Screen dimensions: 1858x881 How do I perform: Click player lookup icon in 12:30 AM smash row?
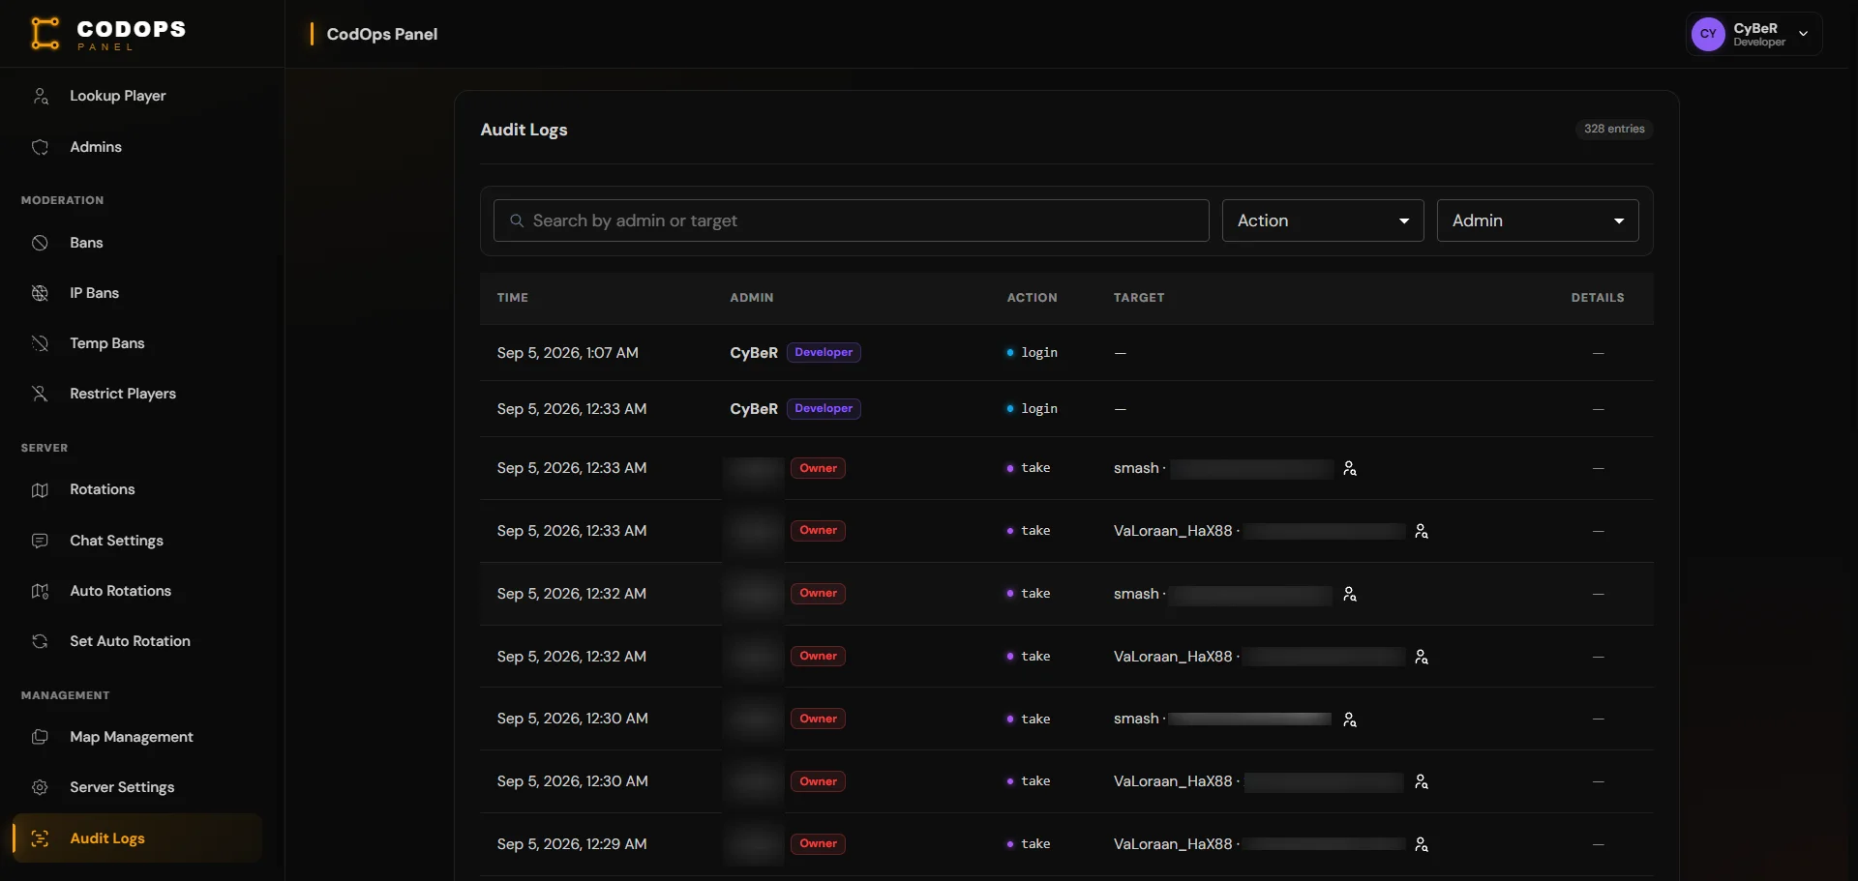pos(1350,719)
